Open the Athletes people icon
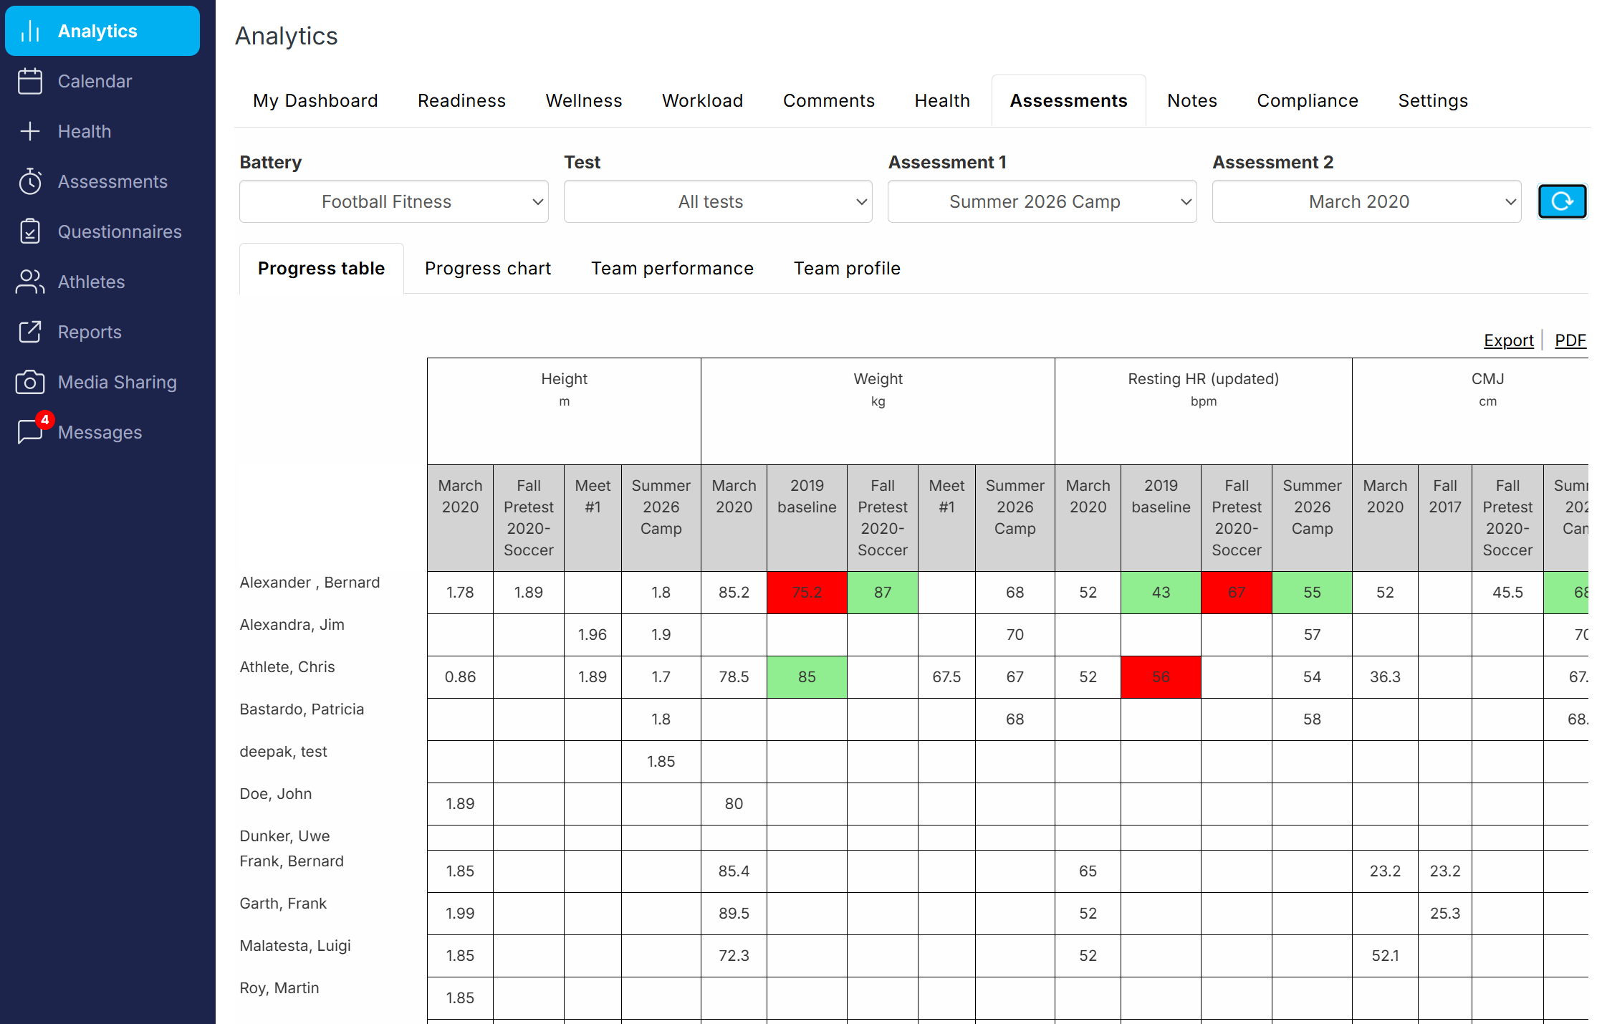Image resolution: width=1597 pixels, height=1024 pixels. [30, 282]
